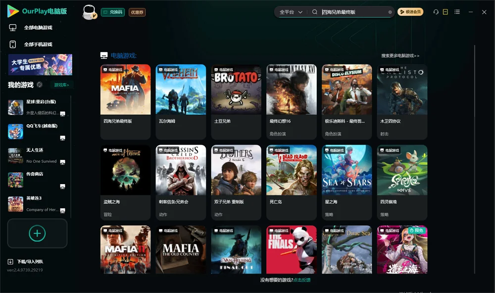This screenshot has width=495, height=293.
Task: Open 全部手机游戏 menu item
Action: pyautogui.click(x=38, y=45)
